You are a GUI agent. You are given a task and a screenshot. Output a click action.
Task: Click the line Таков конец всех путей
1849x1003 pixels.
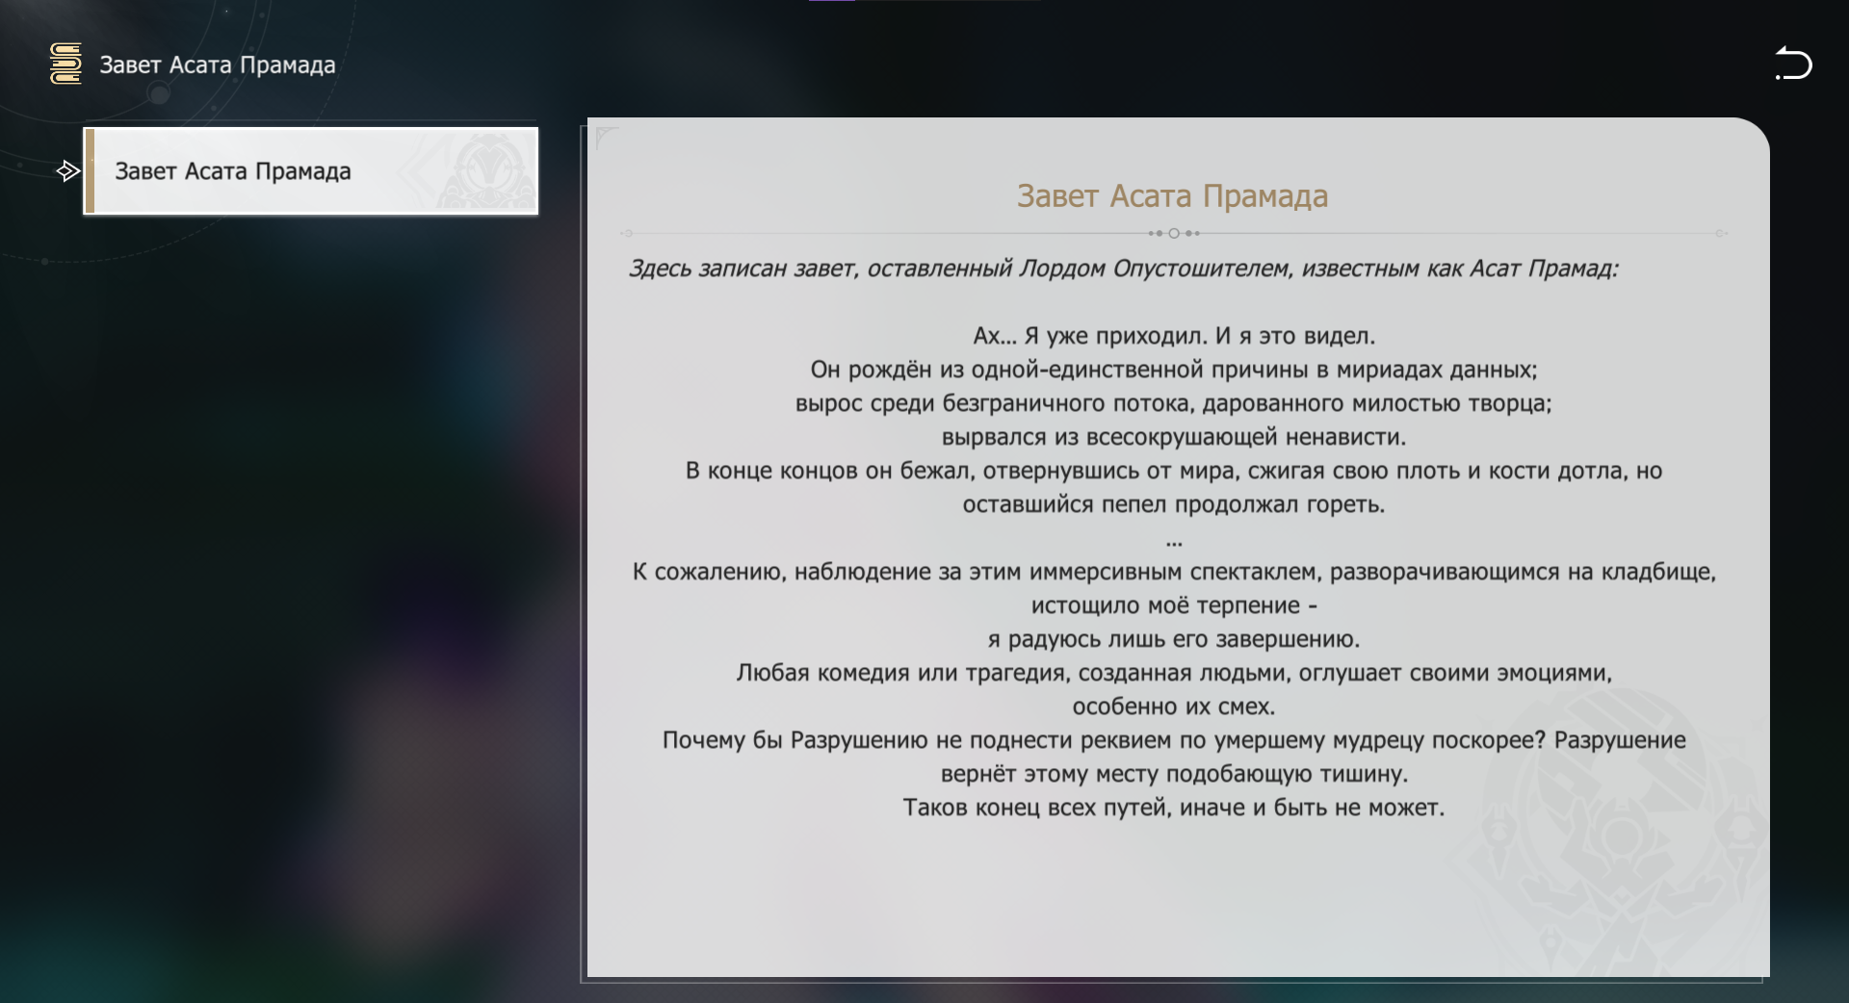[x=1174, y=808]
